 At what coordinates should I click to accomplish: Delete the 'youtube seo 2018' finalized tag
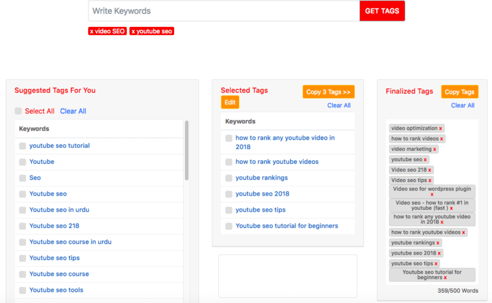pyautogui.click(x=439, y=253)
